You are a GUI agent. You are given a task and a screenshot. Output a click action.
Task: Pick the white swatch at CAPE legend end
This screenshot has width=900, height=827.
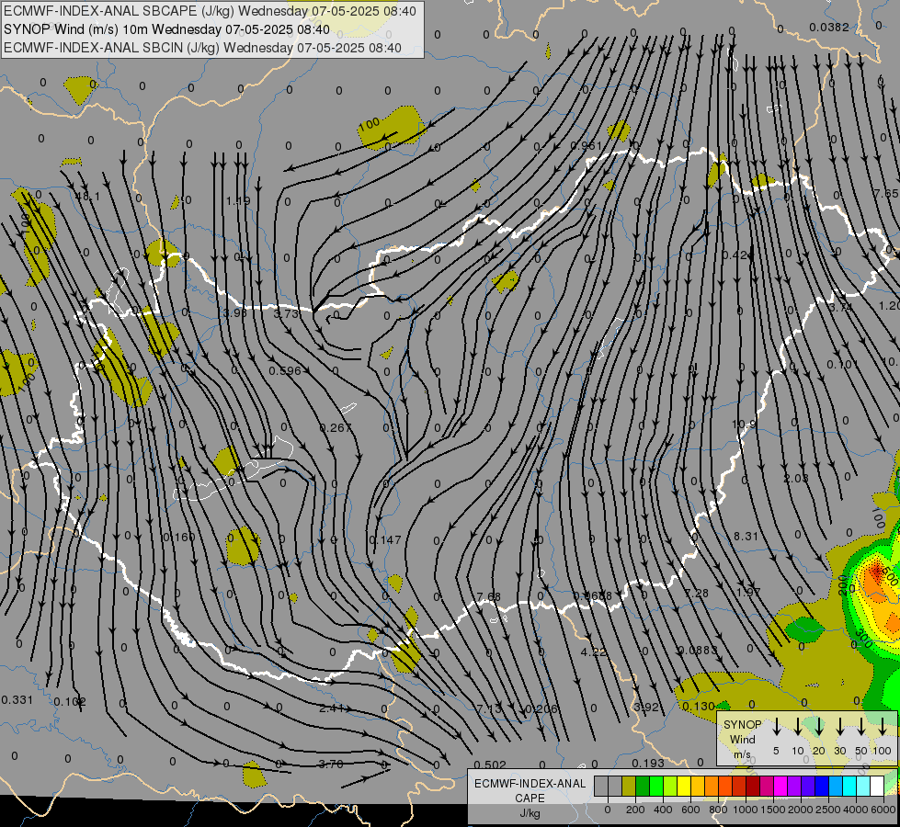point(876,787)
